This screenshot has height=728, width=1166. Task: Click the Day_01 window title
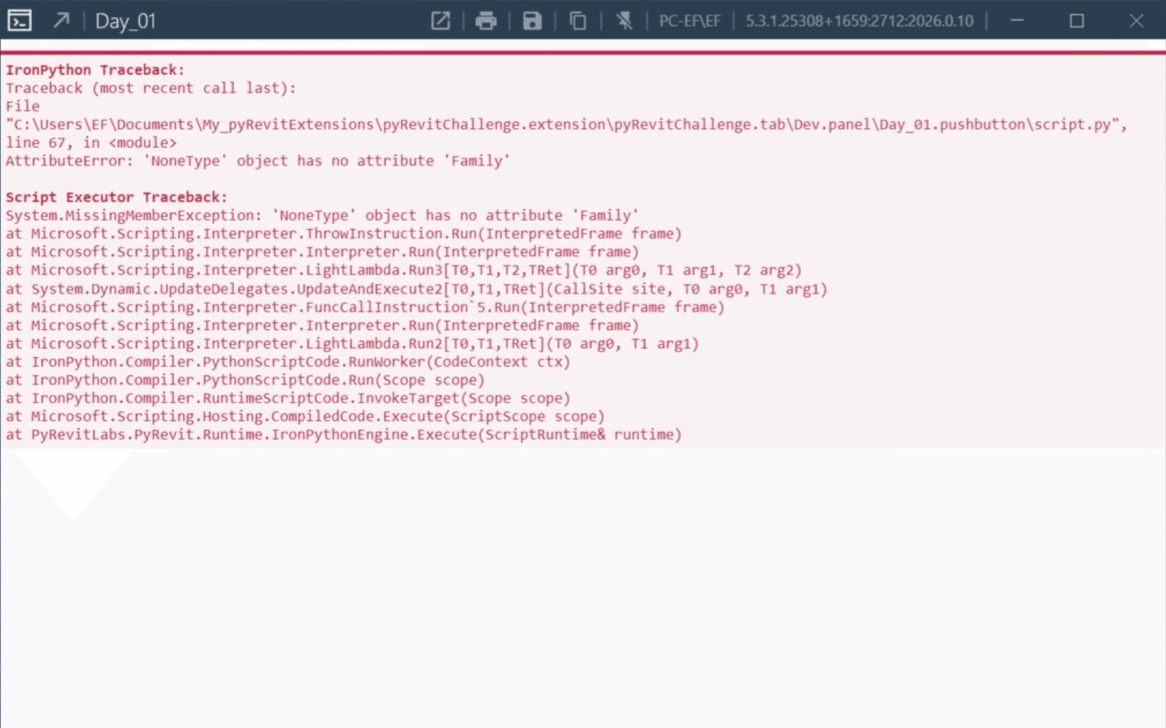tap(125, 21)
